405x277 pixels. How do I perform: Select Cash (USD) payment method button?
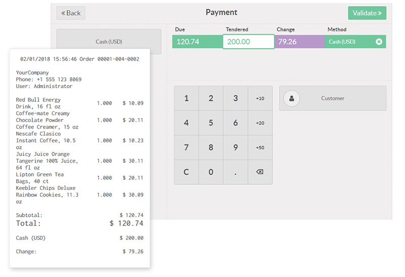tap(109, 42)
